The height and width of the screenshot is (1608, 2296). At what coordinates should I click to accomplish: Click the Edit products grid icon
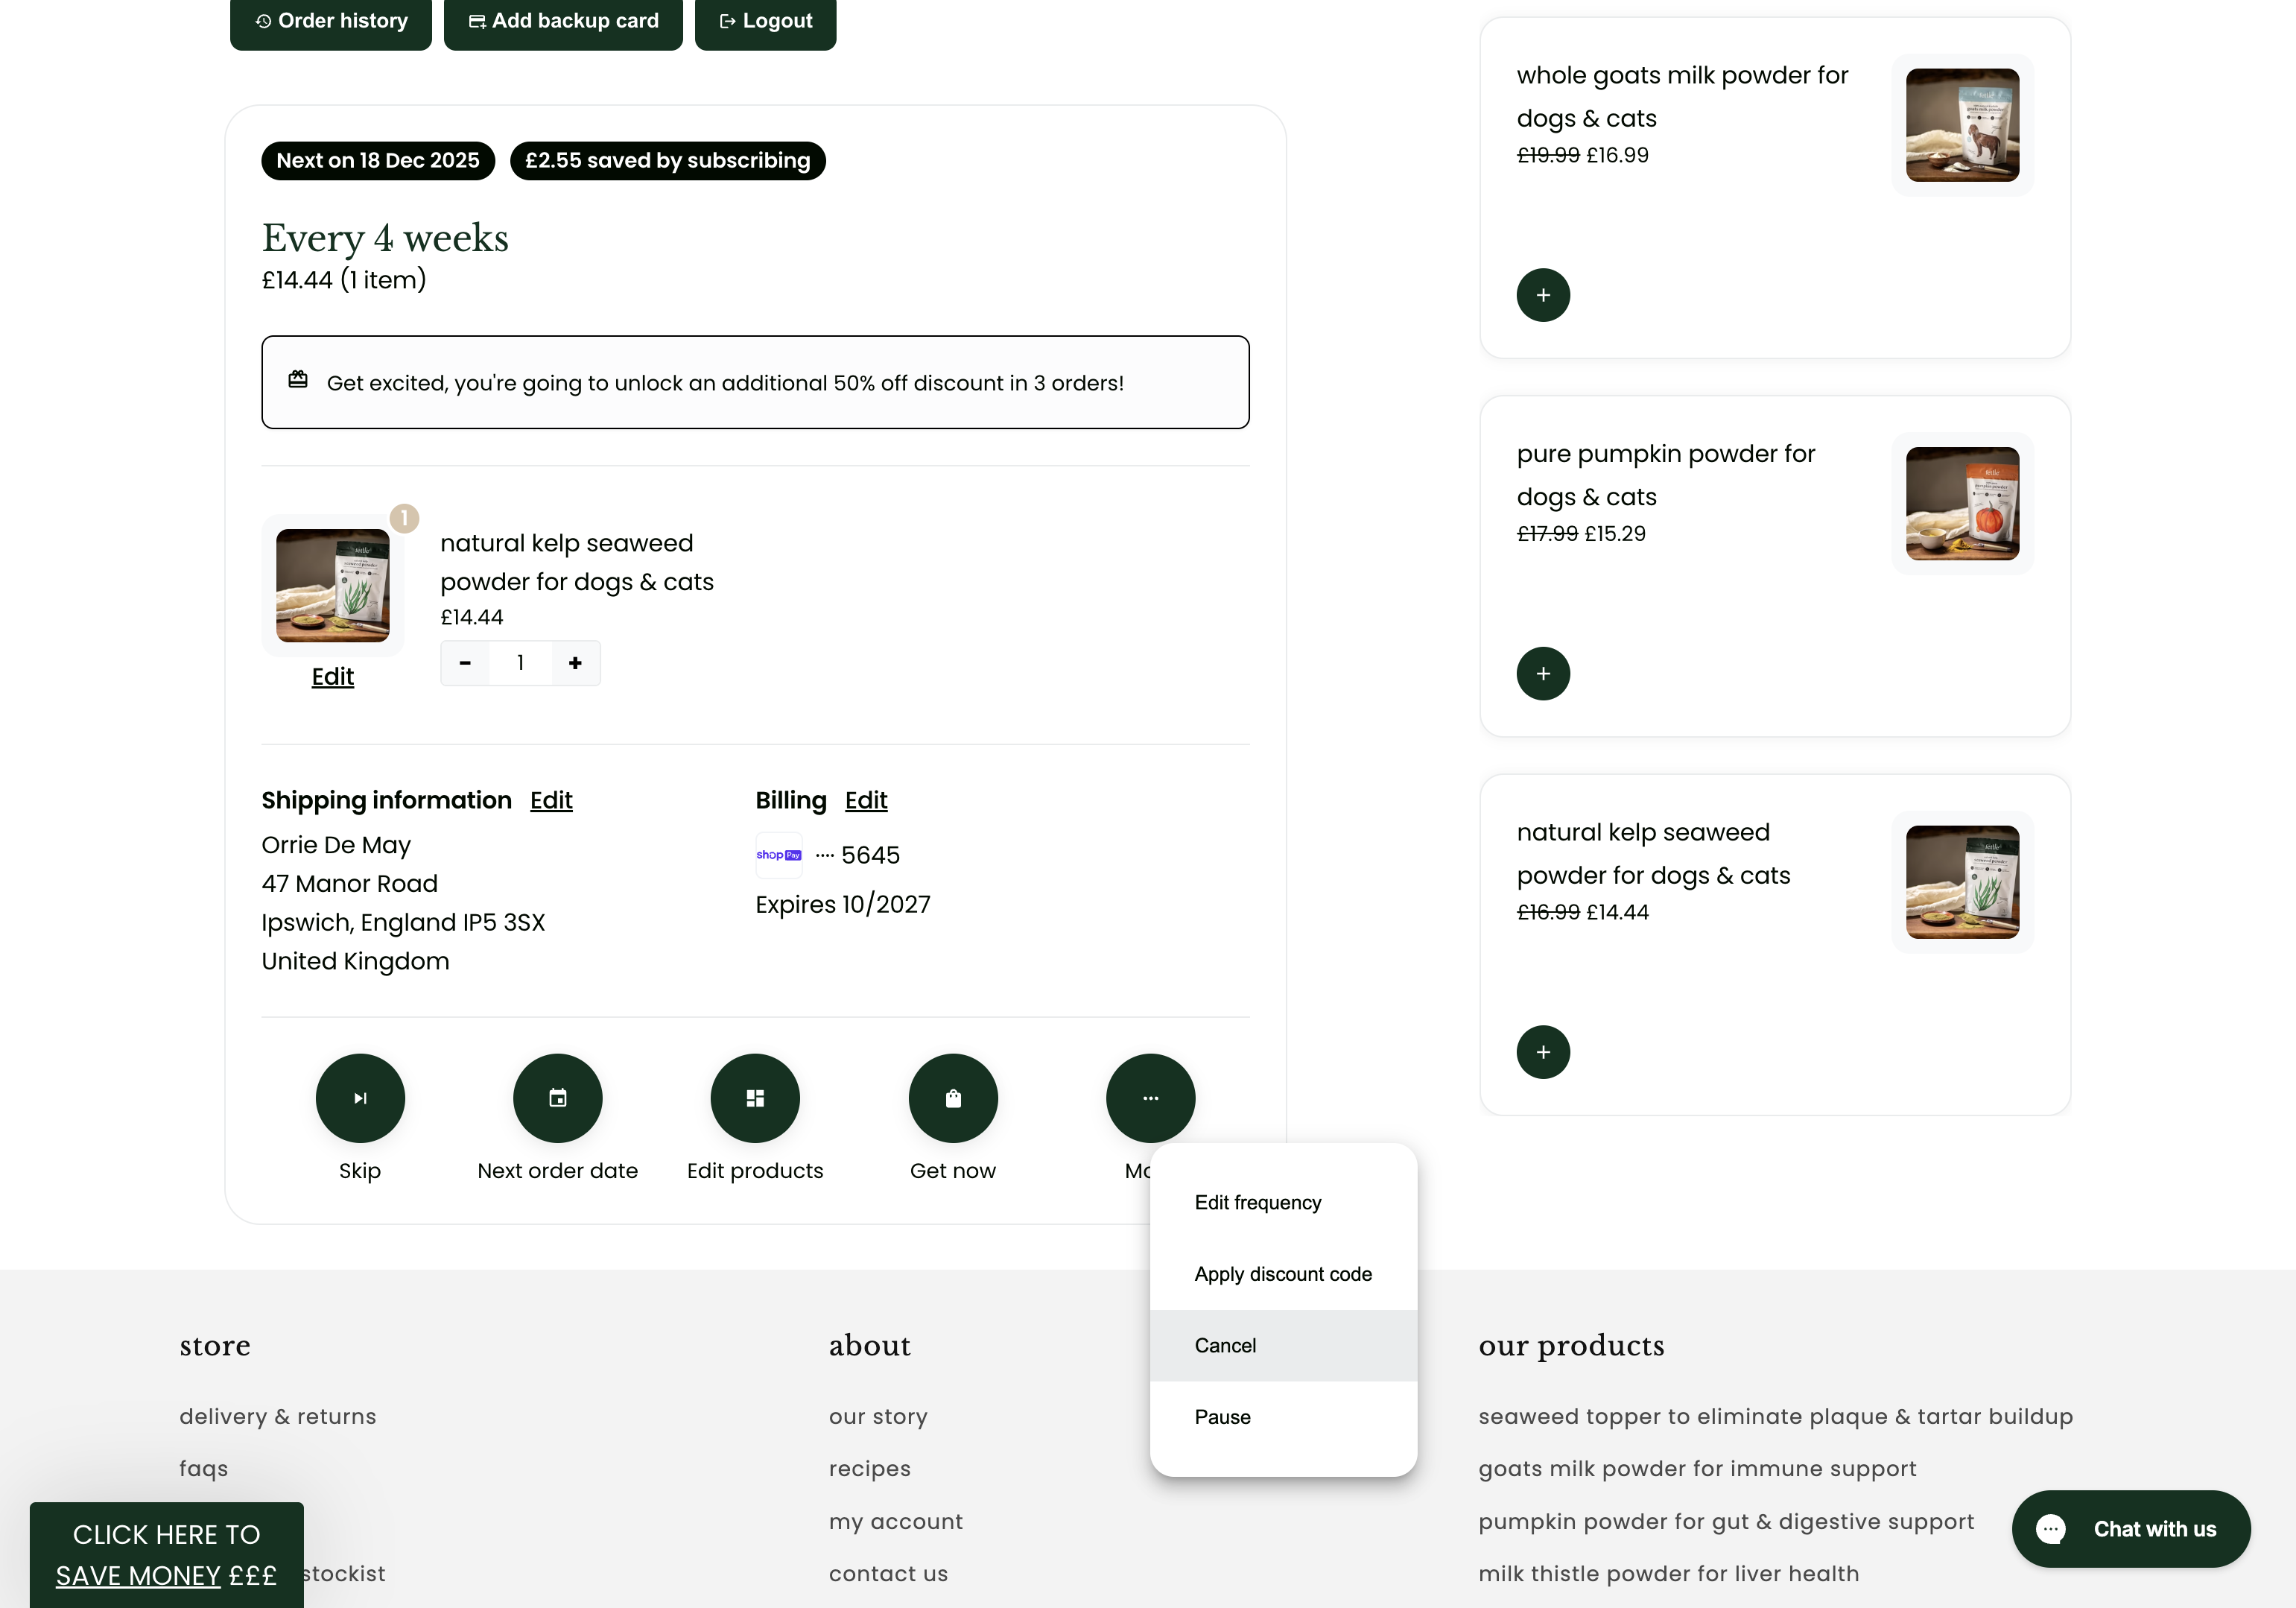755,1098
